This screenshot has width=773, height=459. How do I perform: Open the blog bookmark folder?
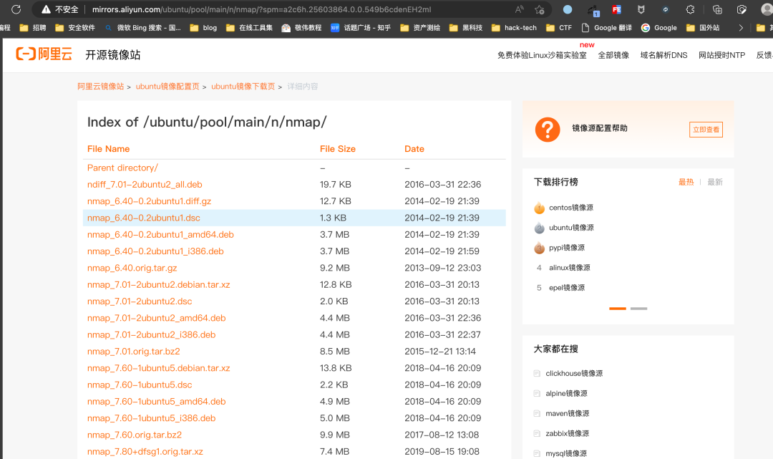click(203, 28)
